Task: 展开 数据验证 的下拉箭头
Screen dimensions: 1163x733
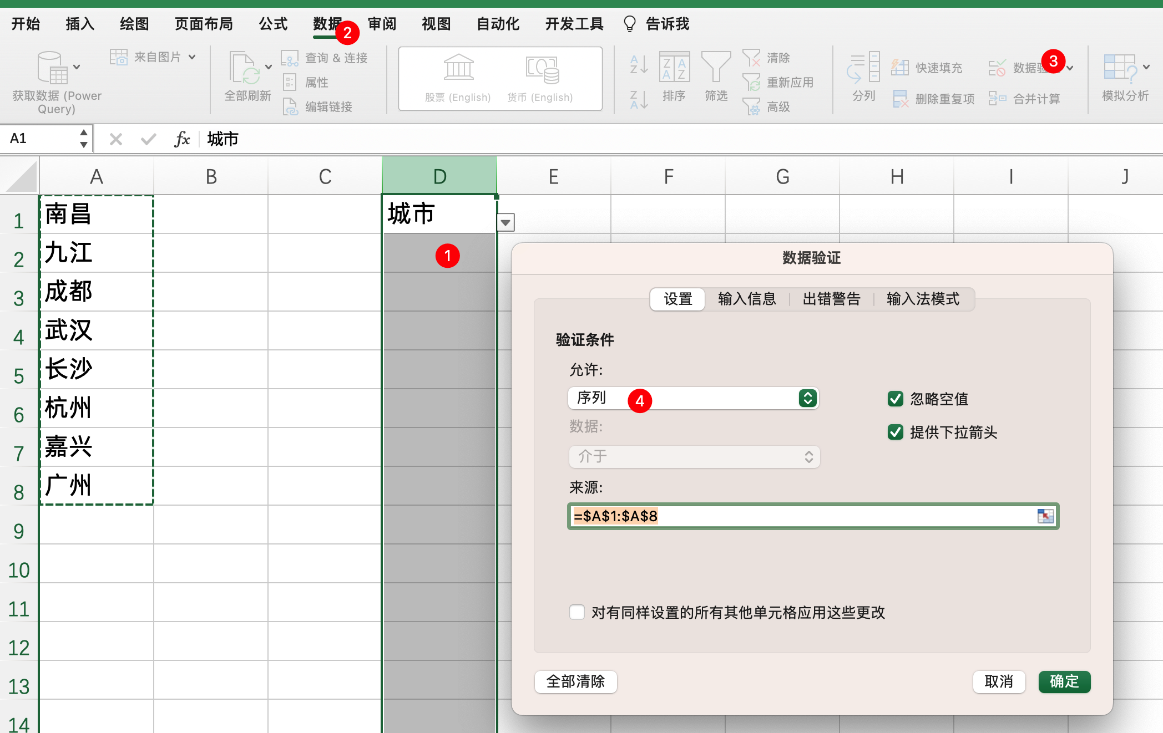Action: (x=1071, y=67)
